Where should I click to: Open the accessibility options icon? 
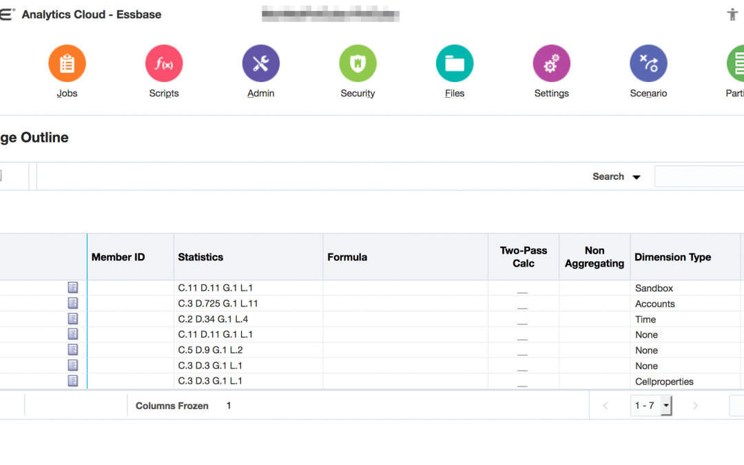click(732, 14)
